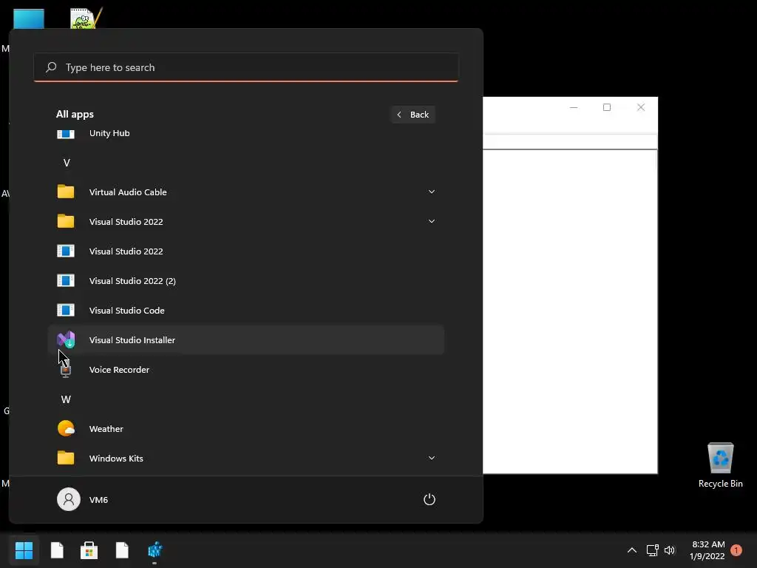Expand Windows Kits folder chevron
757x568 pixels.
coord(432,458)
